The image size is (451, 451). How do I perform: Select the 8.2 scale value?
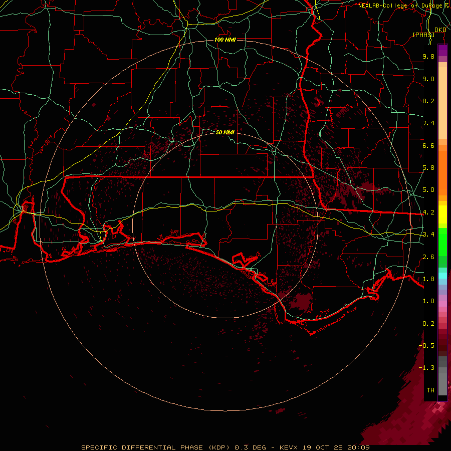click(428, 101)
